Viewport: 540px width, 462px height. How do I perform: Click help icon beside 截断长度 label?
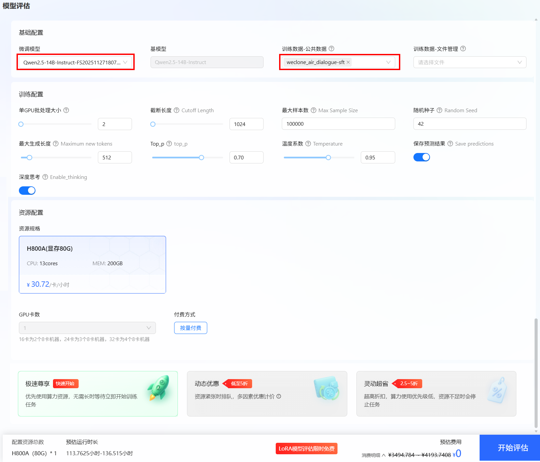(x=177, y=110)
